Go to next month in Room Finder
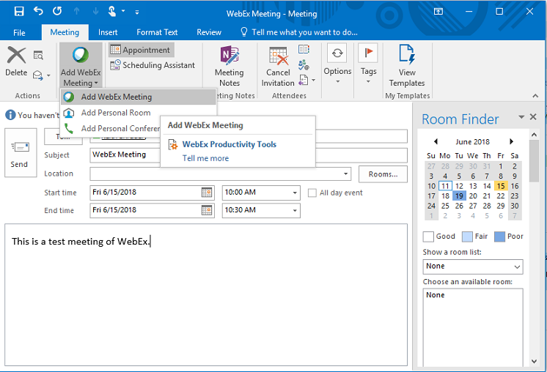Image resolution: width=547 pixels, height=372 pixels. [511, 141]
